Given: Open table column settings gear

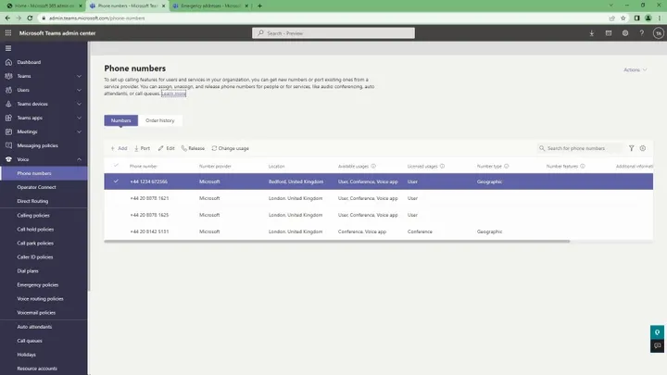Looking at the screenshot, I should tap(643, 148).
